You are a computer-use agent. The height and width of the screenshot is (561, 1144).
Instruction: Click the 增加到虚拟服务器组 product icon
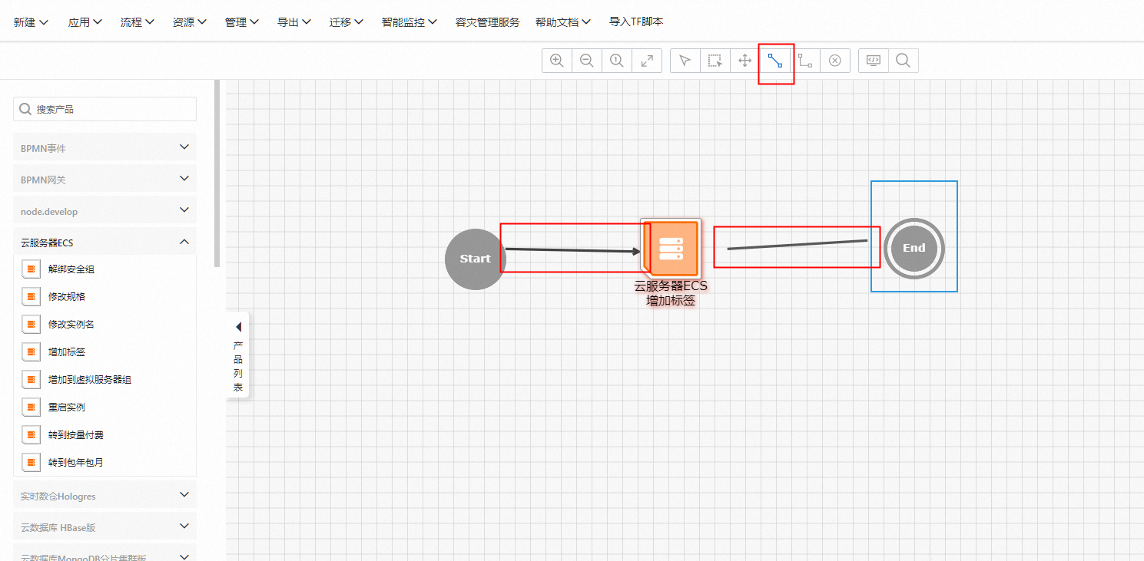pyautogui.click(x=31, y=380)
